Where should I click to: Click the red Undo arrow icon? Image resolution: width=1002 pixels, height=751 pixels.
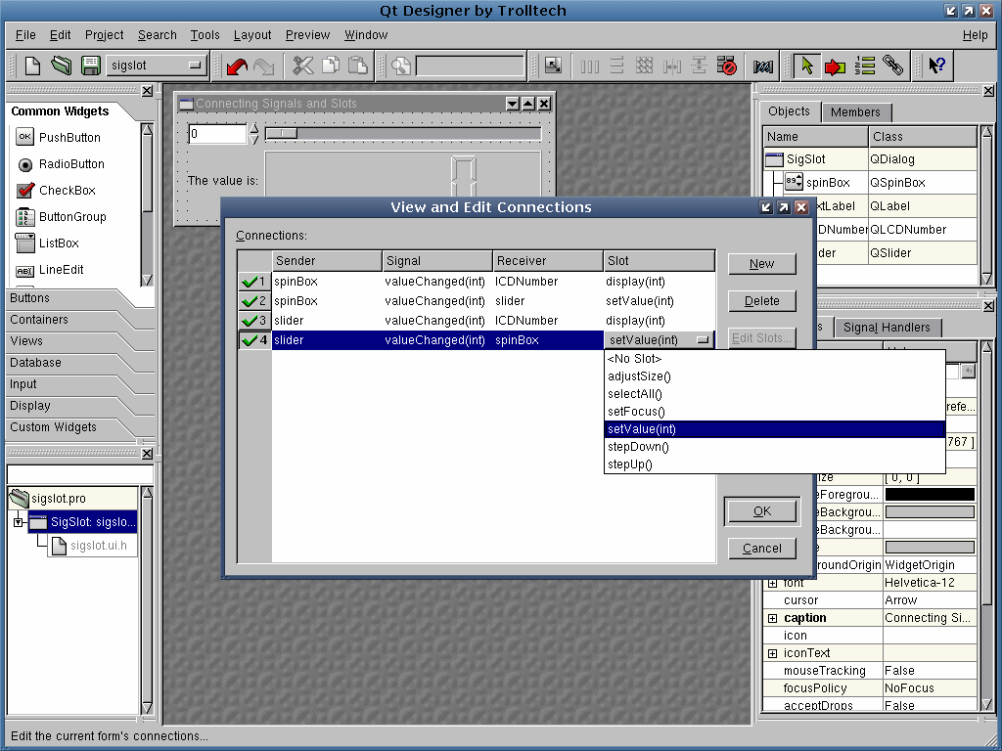point(237,66)
